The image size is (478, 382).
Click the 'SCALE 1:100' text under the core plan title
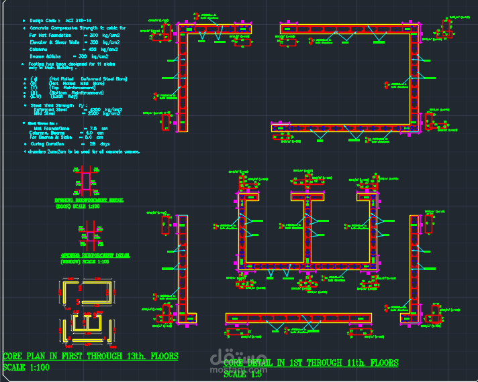pyautogui.click(x=26, y=368)
